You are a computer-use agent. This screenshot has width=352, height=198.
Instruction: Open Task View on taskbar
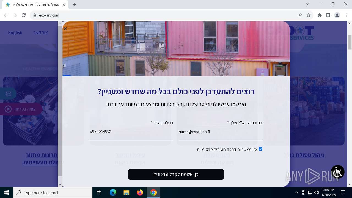(99, 193)
